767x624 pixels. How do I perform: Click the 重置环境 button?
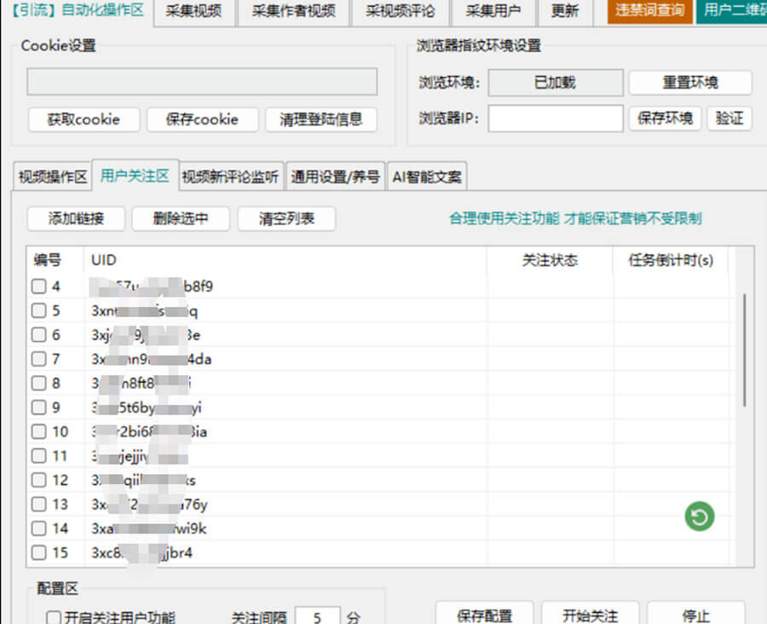pyautogui.click(x=690, y=83)
